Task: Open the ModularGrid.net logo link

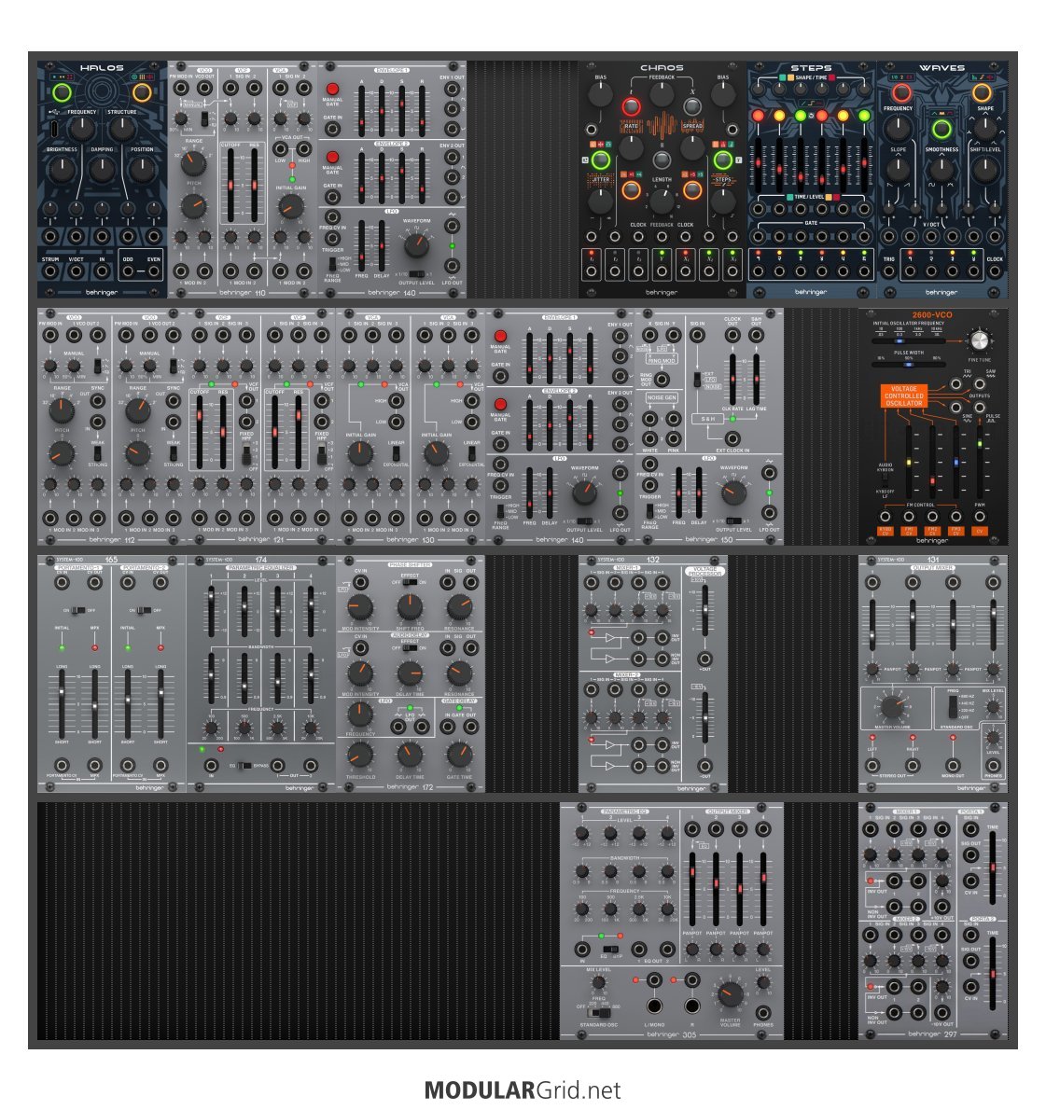Action: (x=523, y=1089)
